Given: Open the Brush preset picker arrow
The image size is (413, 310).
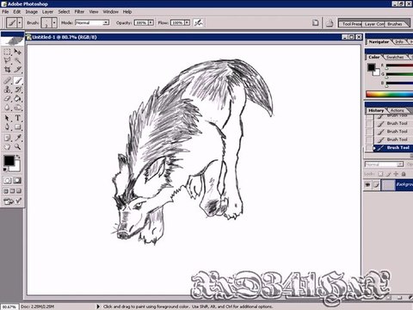Looking at the screenshot, I should point(54,22).
